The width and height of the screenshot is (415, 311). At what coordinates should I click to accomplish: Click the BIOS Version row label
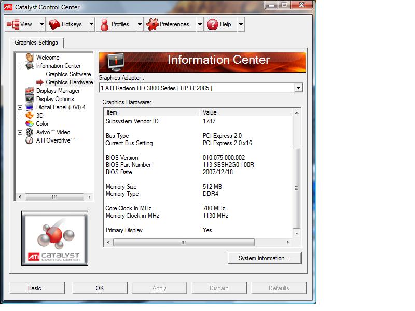point(122,158)
